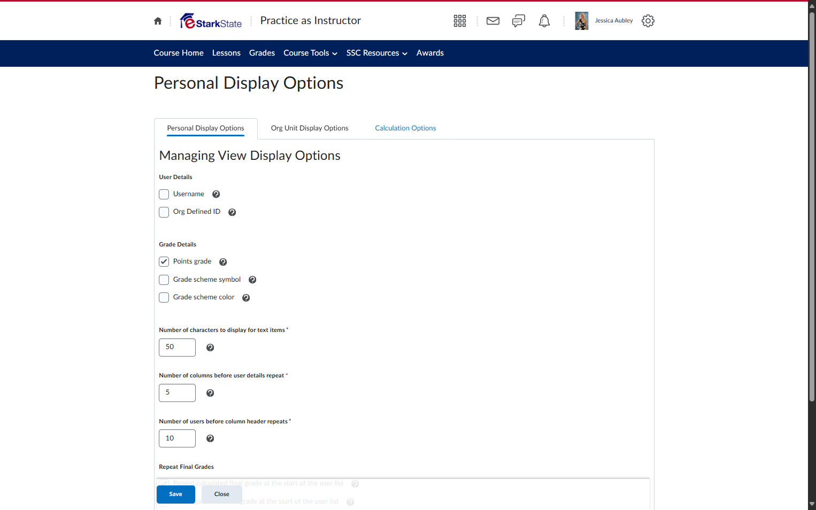Viewport: 816px width, 510px height.
Task: Open Lessons in navbar
Action: (x=226, y=53)
